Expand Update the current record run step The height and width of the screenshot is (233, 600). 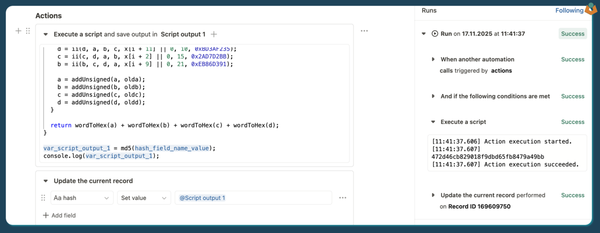433,195
